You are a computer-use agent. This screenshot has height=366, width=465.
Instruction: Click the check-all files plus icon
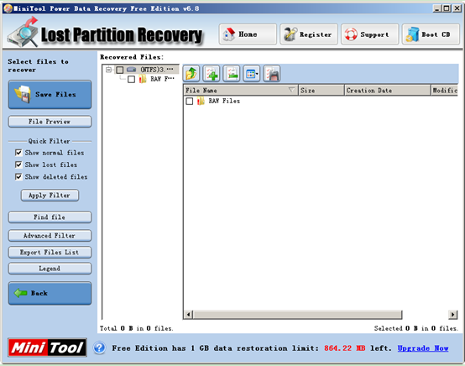click(212, 74)
